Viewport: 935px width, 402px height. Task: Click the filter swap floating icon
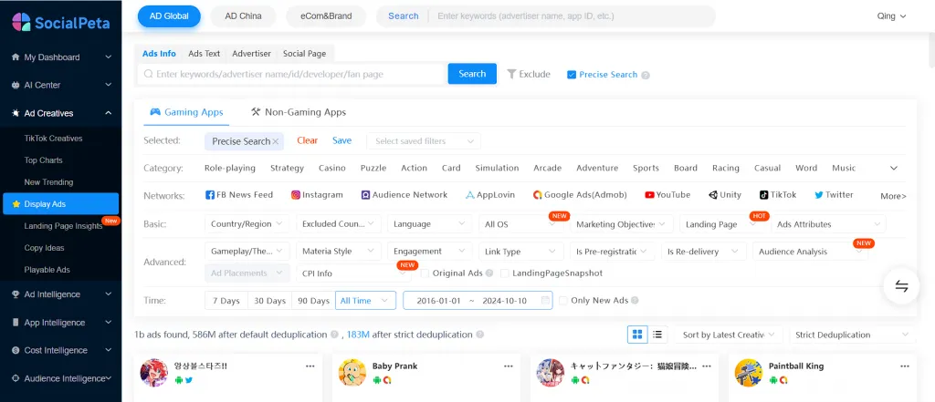click(901, 286)
